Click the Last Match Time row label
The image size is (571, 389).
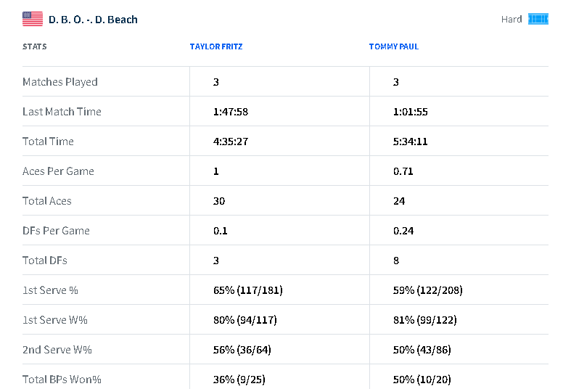click(x=62, y=112)
